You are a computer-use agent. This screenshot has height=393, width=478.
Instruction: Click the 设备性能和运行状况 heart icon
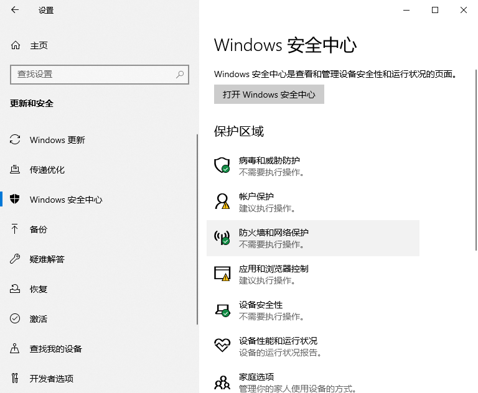(x=222, y=346)
